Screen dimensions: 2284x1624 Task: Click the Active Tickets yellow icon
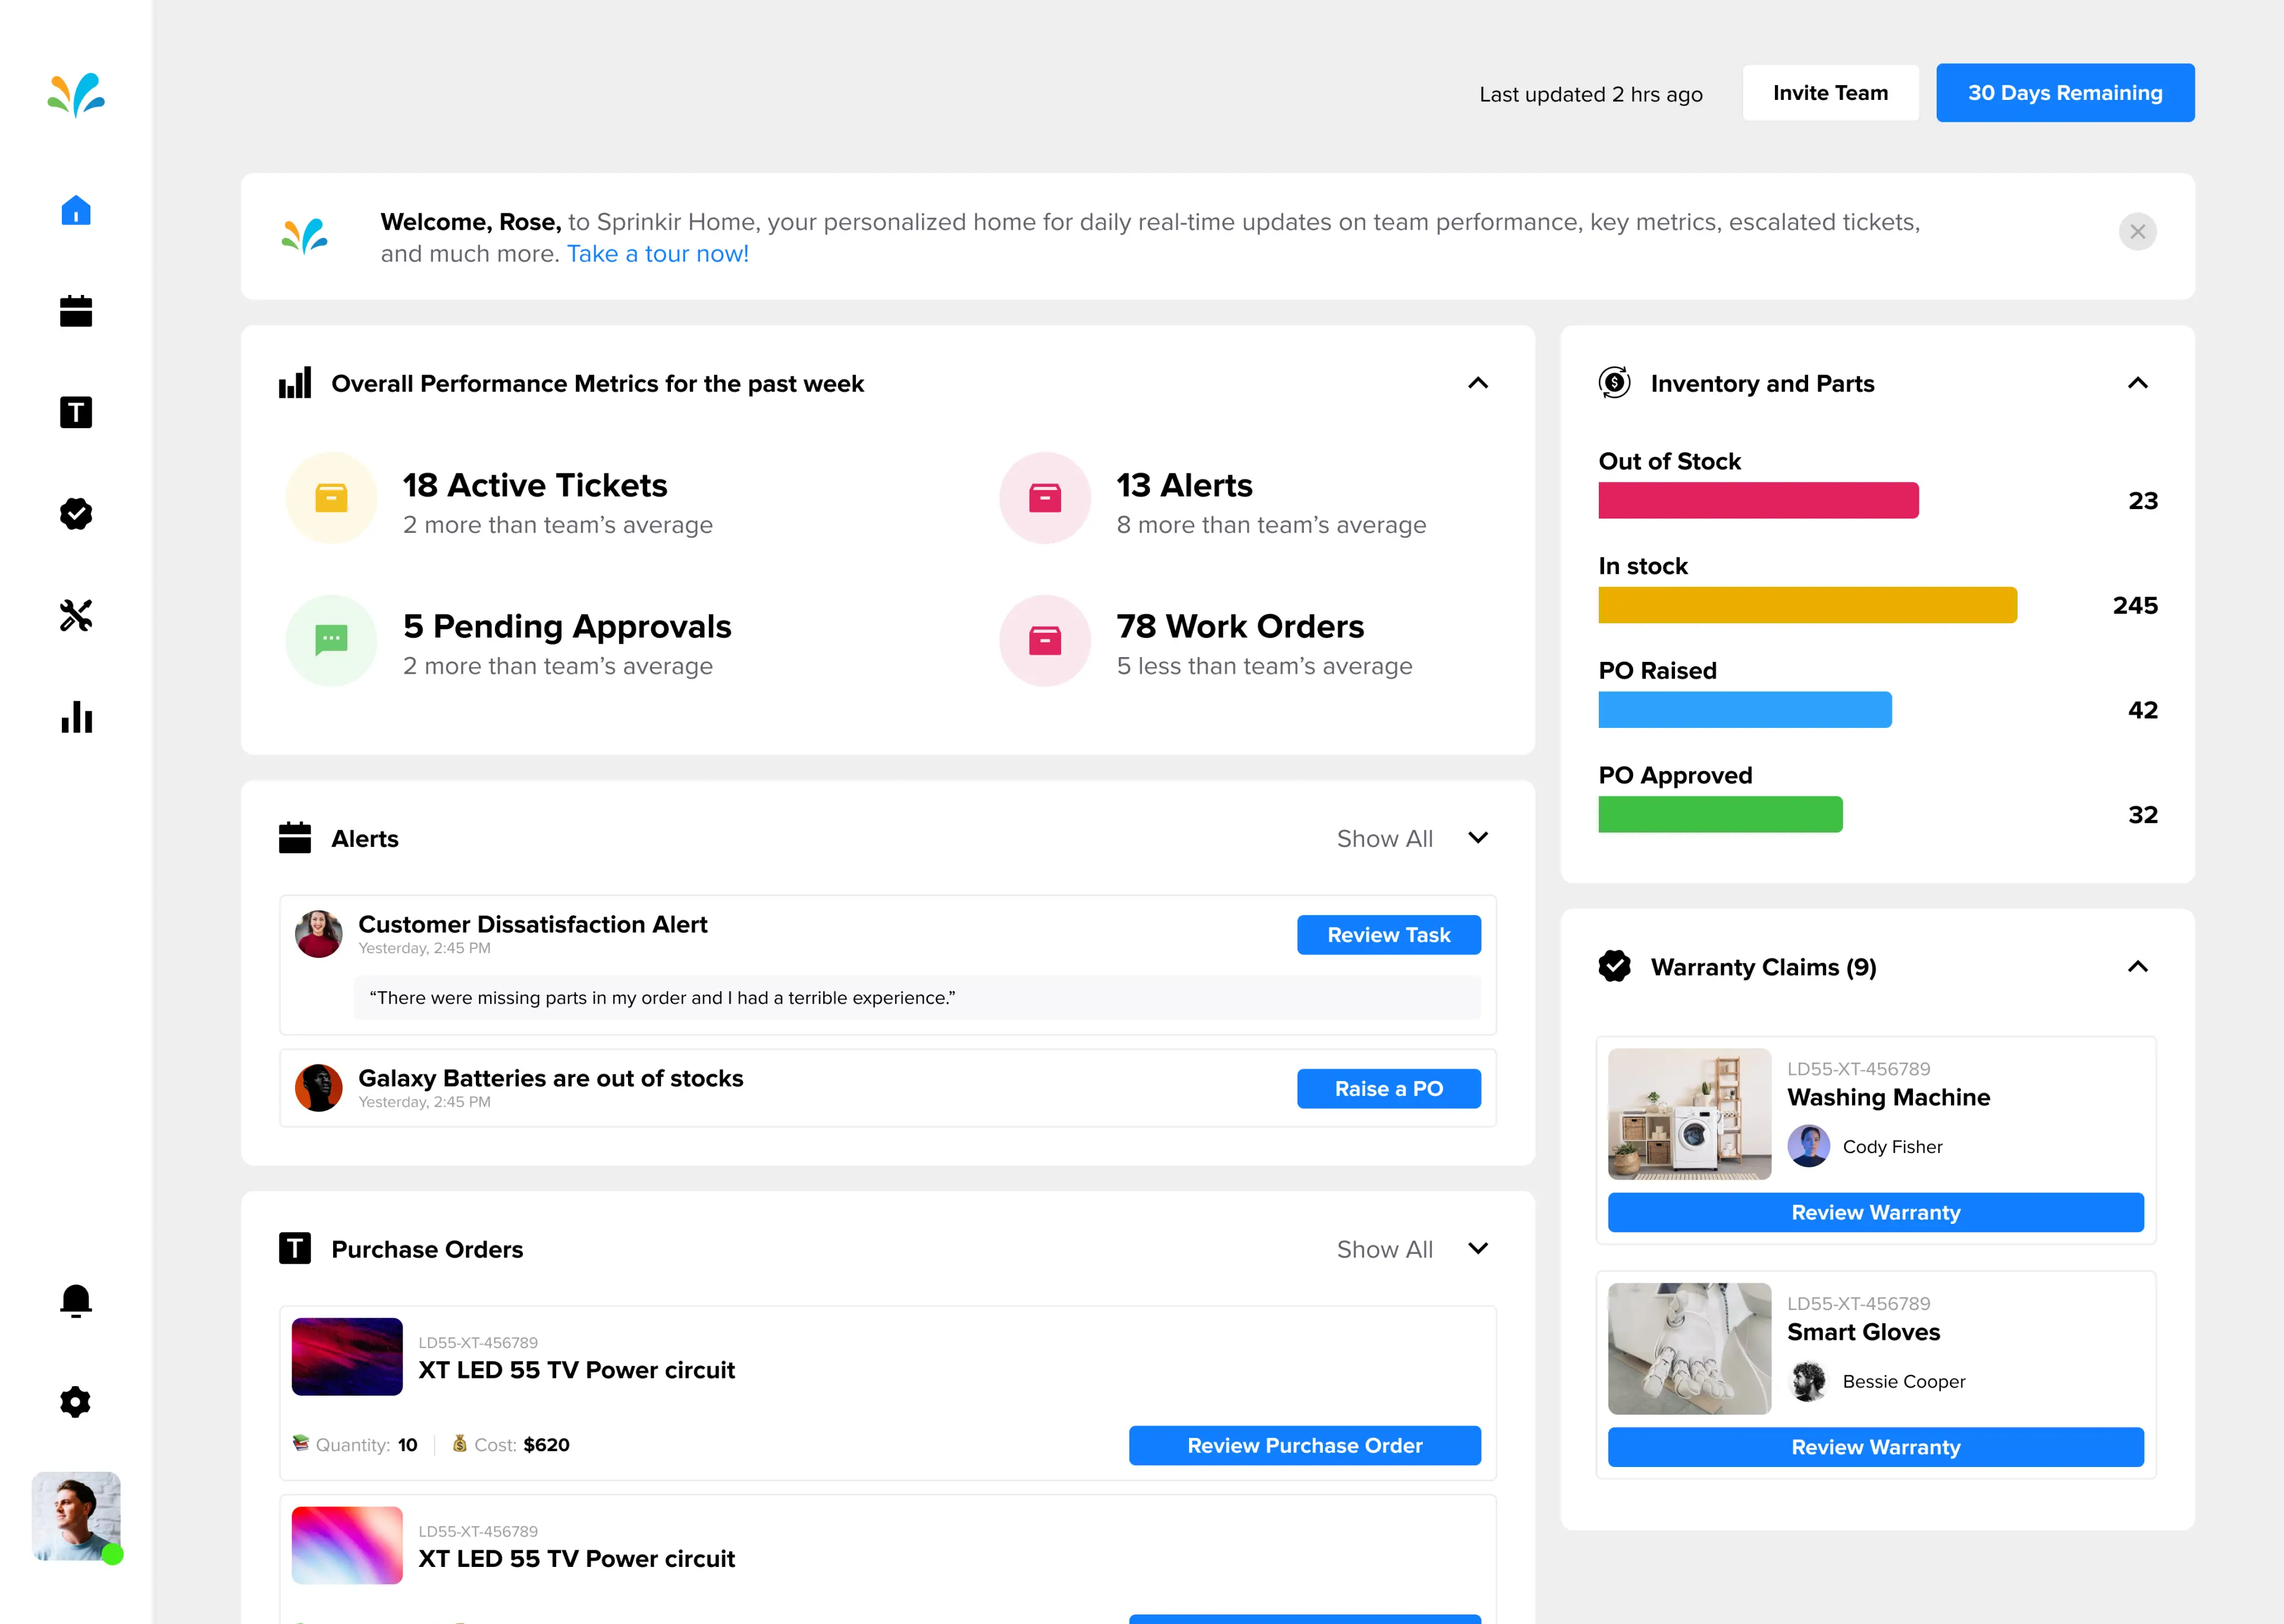pos(331,498)
